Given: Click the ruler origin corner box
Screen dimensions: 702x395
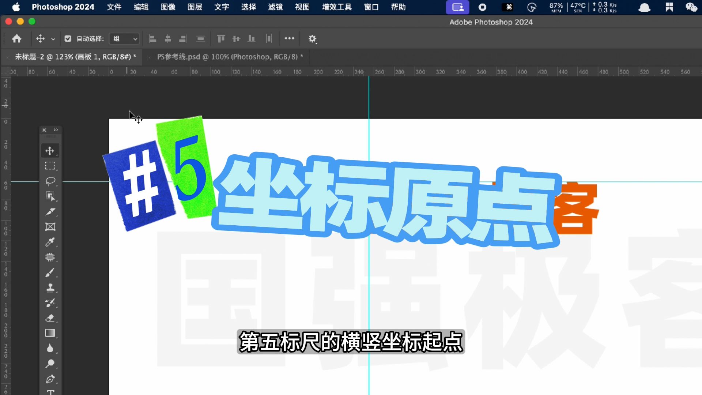Looking at the screenshot, I should click(5, 72).
